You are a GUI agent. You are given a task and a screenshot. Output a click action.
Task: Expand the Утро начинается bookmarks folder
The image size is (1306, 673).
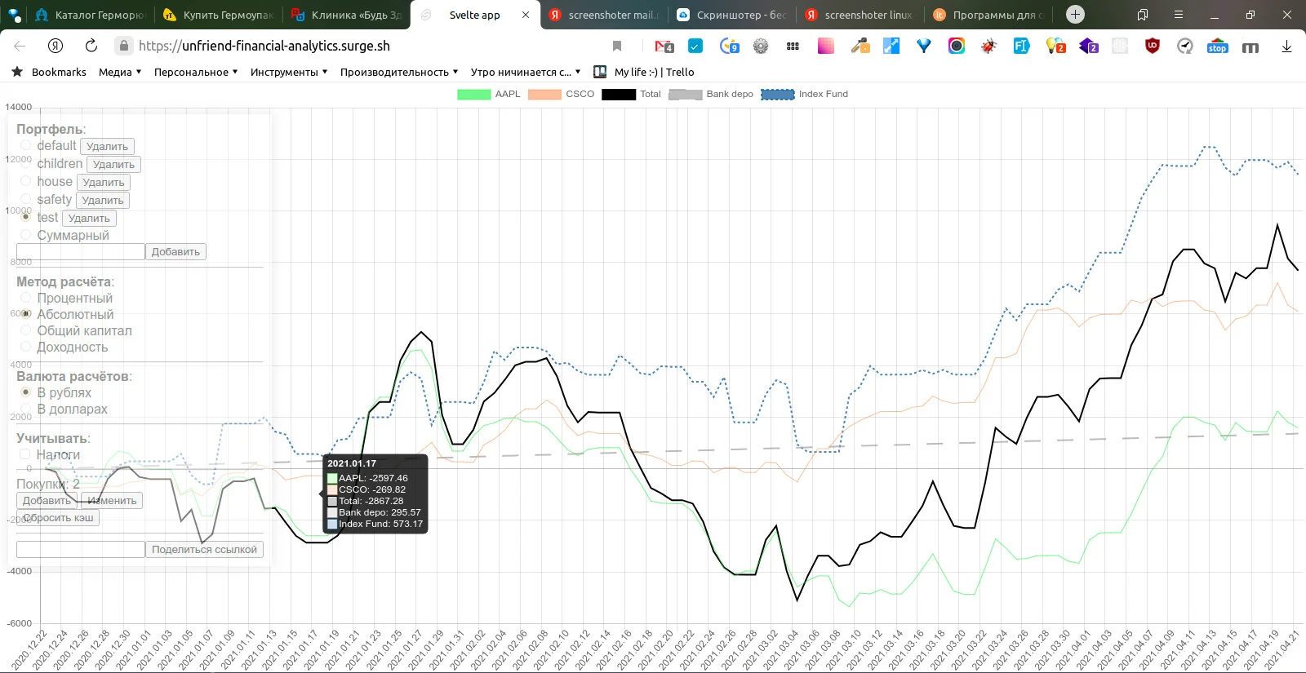(526, 72)
